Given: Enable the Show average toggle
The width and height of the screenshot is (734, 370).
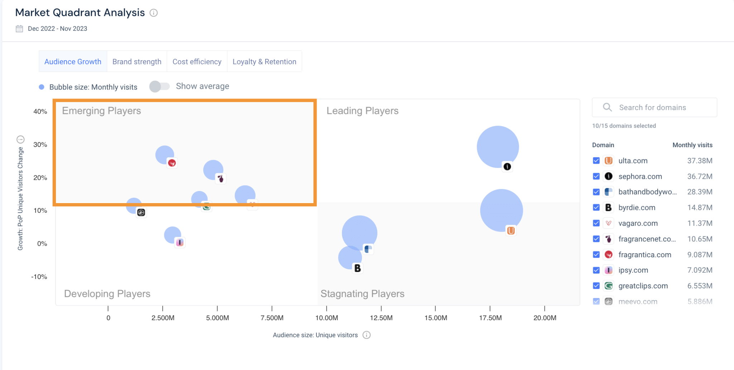Looking at the screenshot, I should [159, 86].
